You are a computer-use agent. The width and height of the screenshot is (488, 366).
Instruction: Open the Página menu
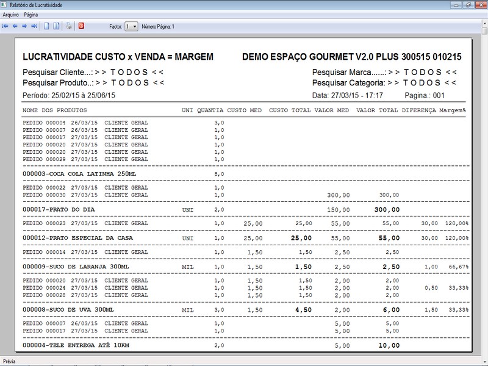coord(31,14)
